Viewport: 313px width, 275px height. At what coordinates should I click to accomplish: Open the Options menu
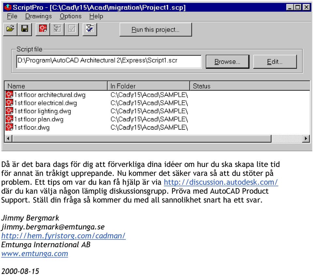click(x=70, y=16)
